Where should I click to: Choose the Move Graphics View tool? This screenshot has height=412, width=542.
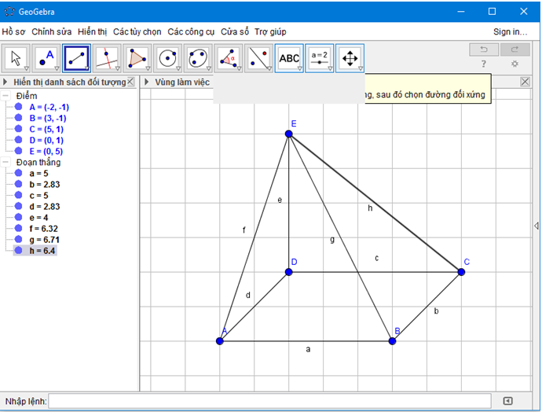click(x=350, y=57)
